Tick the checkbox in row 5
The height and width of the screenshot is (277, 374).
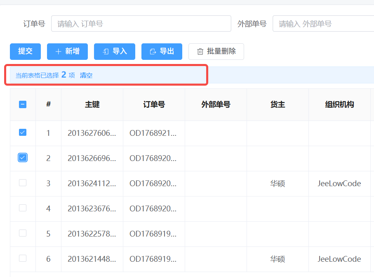(x=23, y=233)
